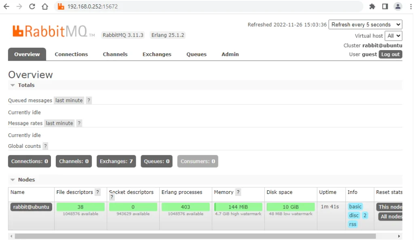Open help for Memory column
Screen dimensions: 414x240
238,192
